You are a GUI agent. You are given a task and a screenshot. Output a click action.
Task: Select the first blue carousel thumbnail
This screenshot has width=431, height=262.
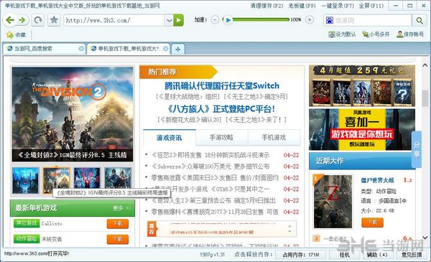[26, 180]
